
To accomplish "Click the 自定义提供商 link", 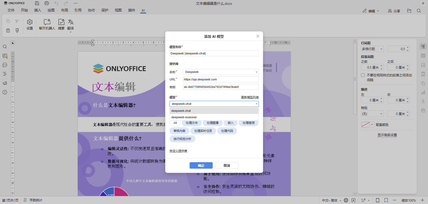I will tap(178, 151).
